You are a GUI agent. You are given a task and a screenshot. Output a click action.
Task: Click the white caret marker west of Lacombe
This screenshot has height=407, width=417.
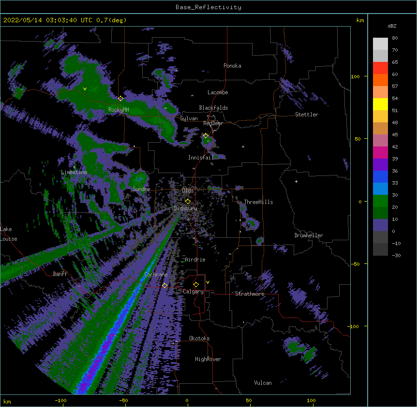[192, 96]
